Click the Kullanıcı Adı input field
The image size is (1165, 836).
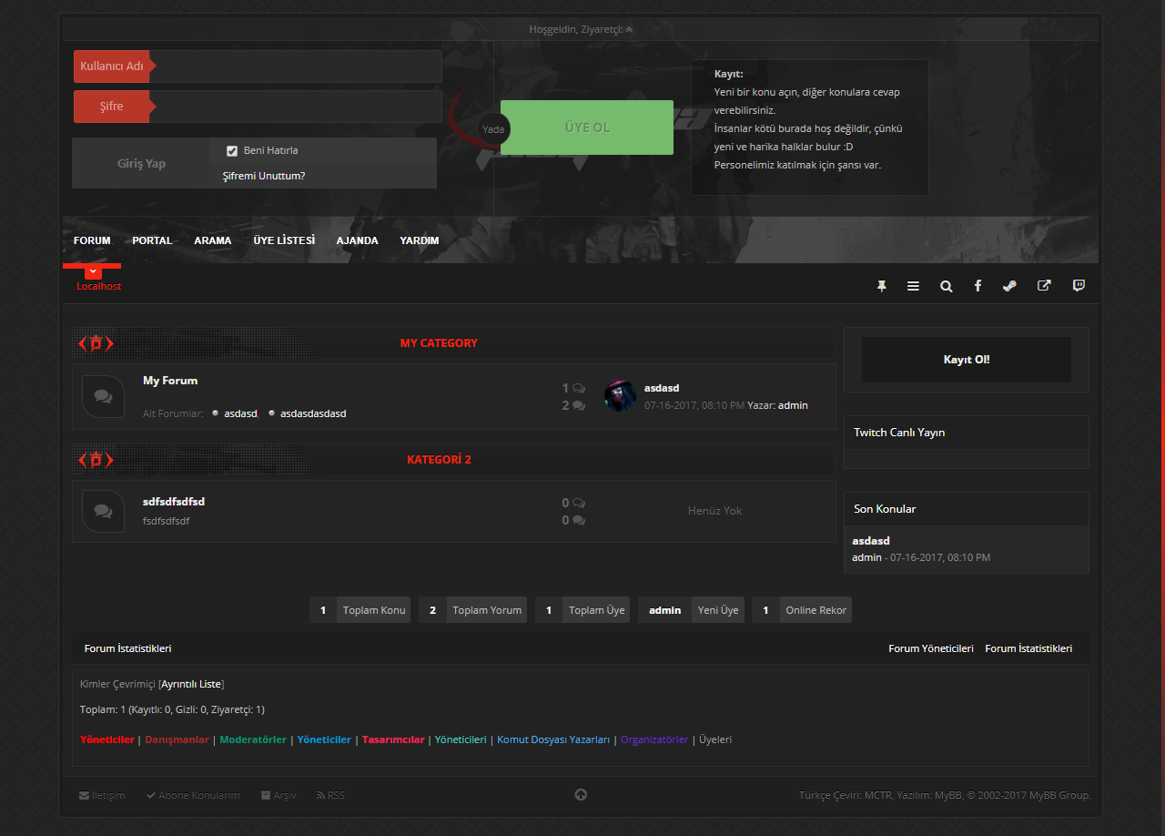click(x=296, y=66)
